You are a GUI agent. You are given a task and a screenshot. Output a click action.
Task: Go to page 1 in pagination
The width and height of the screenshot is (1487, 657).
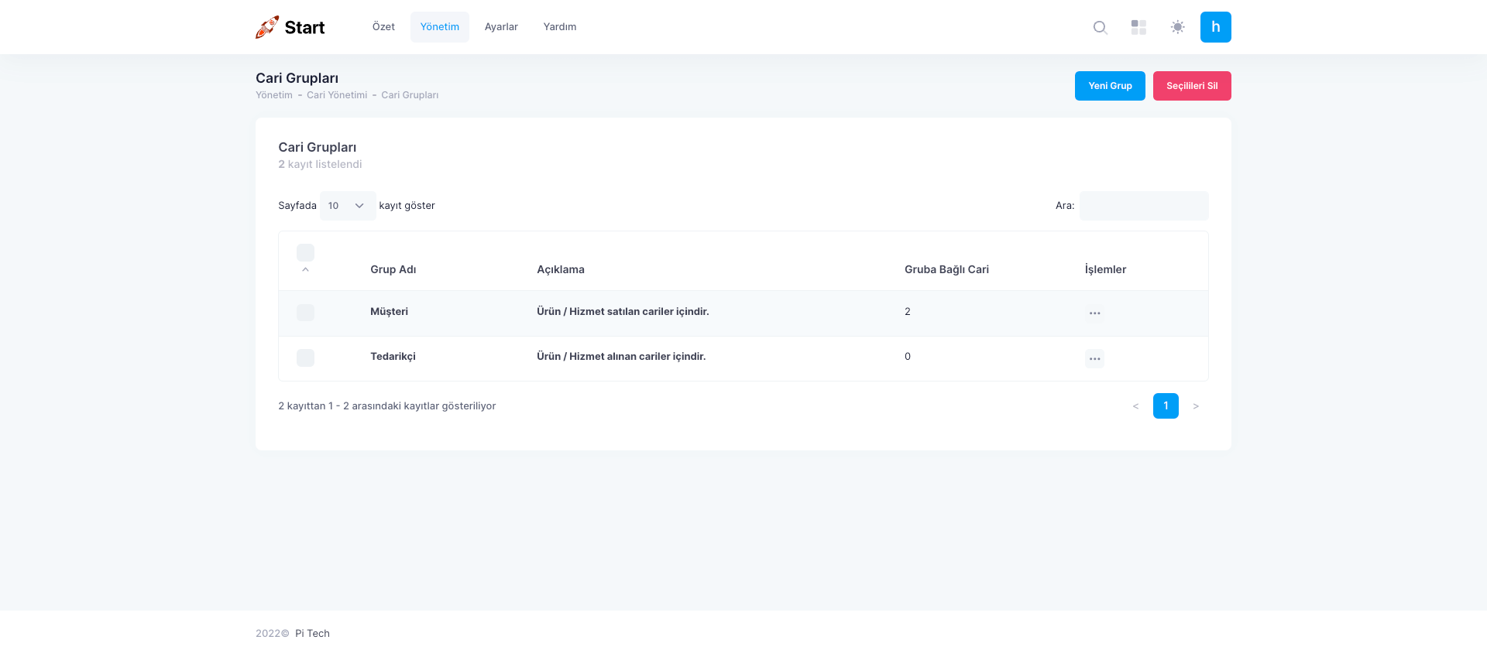[x=1165, y=406]
